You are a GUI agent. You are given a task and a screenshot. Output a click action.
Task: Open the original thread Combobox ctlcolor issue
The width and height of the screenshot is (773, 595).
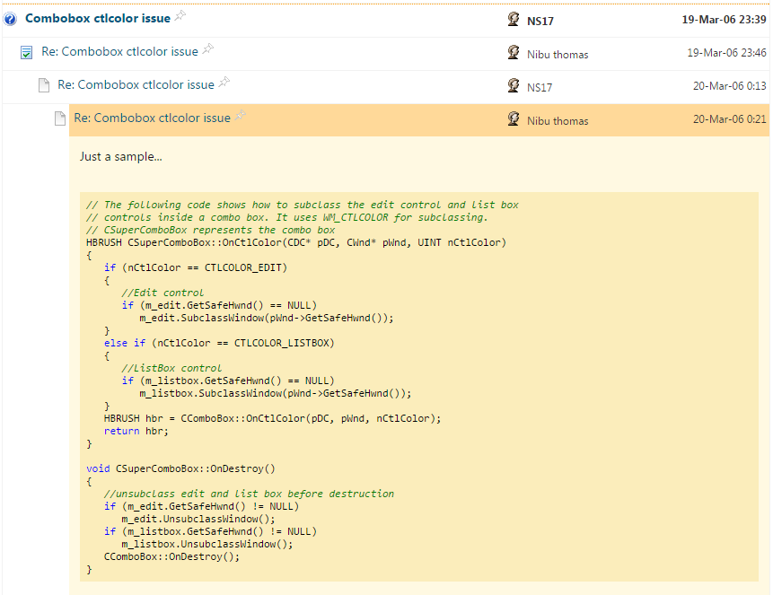(x=98, y=18)
